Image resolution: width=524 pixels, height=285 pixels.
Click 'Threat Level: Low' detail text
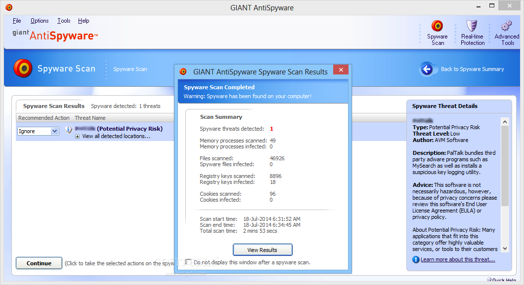coord(436,134)
